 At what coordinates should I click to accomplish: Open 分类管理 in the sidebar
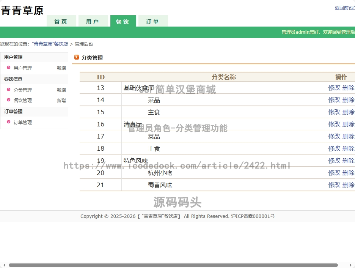click(x=23, y=90)
